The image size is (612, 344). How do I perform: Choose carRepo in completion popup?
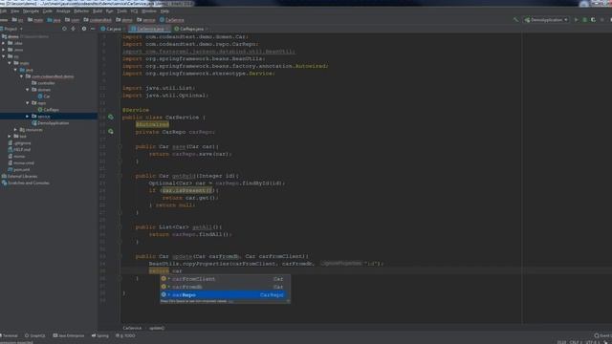[x=225, y=295]
